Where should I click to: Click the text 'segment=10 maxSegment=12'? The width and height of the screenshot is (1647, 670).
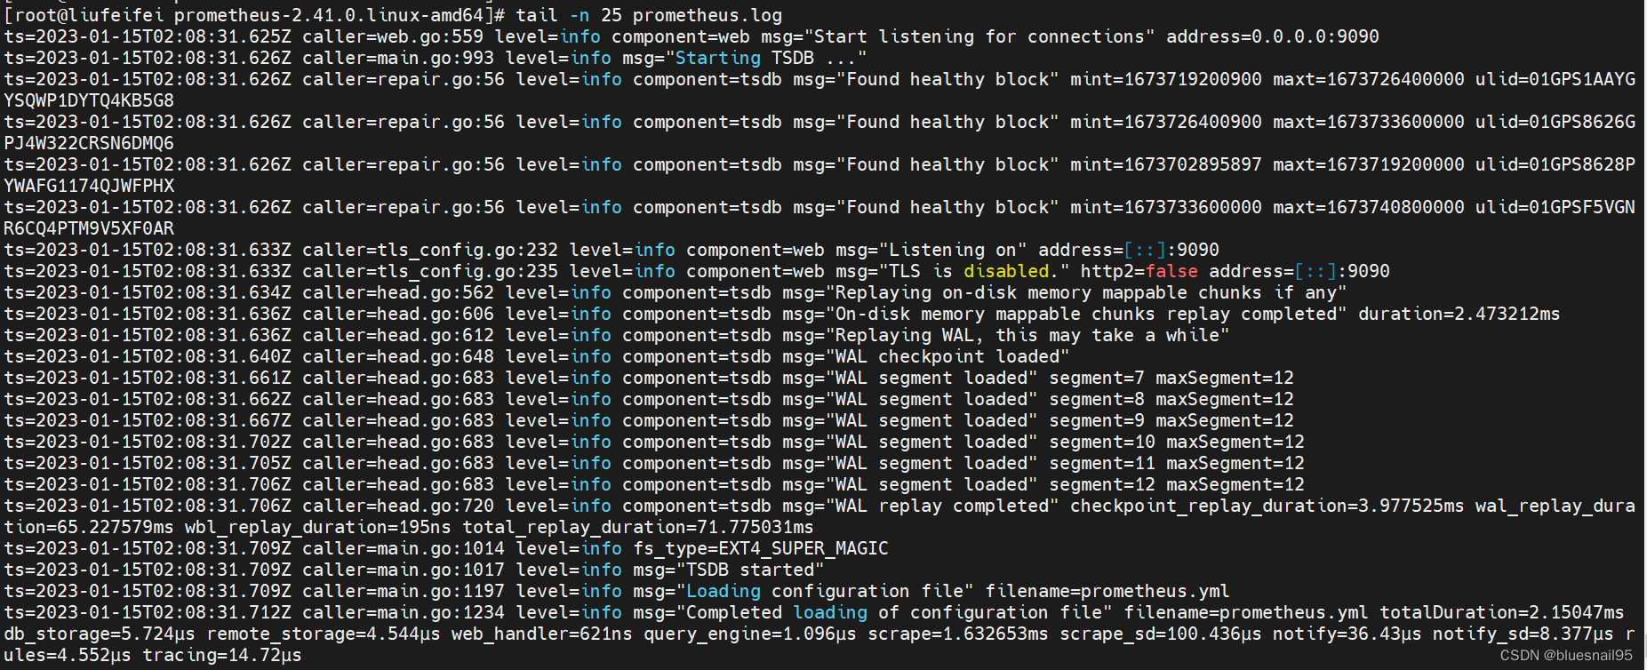click(1176, 442)
